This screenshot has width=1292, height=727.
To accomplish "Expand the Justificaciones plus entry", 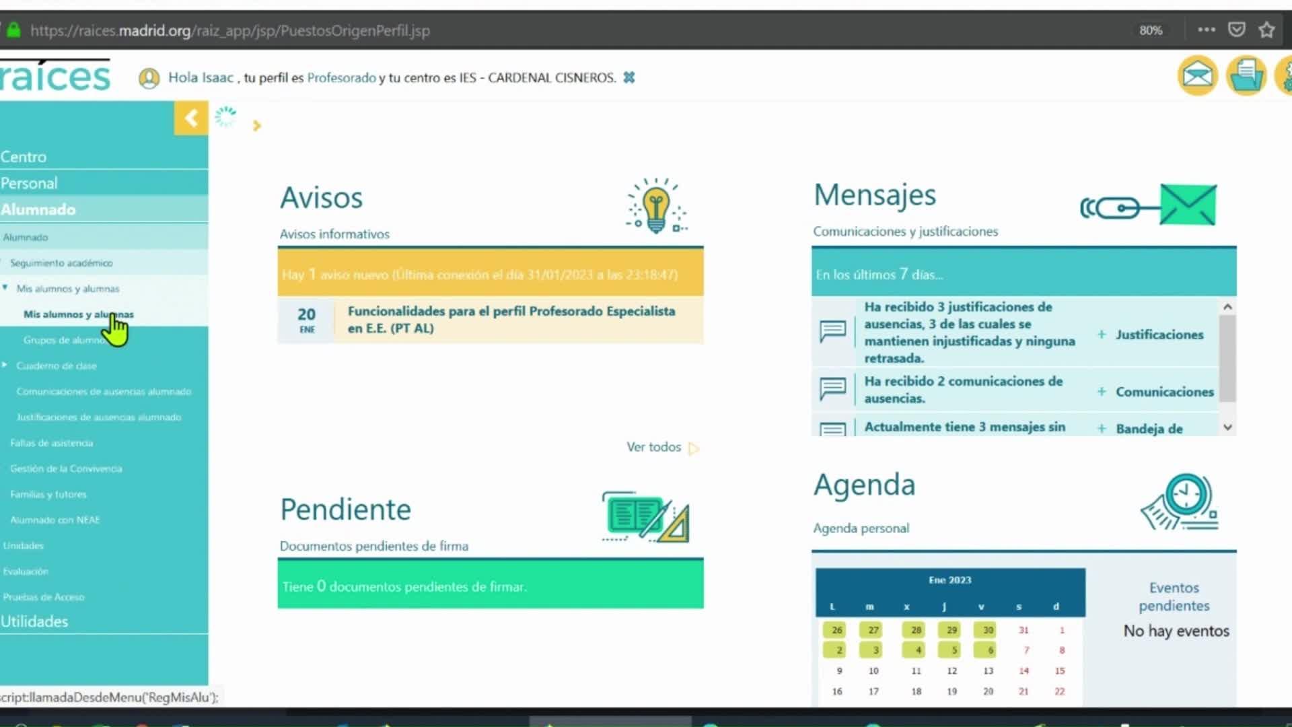I will (x=1151, y=335).
